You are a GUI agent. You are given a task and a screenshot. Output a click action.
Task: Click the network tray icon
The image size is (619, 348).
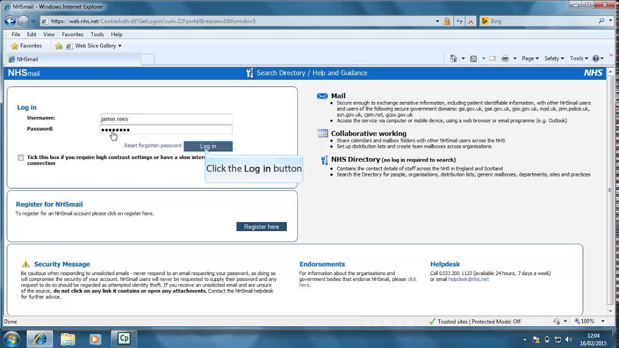(558, 339)
